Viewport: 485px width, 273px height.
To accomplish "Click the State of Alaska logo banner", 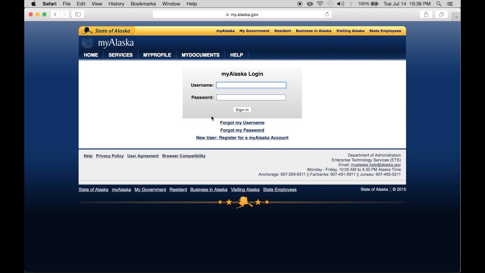I will tap(106, 31).
